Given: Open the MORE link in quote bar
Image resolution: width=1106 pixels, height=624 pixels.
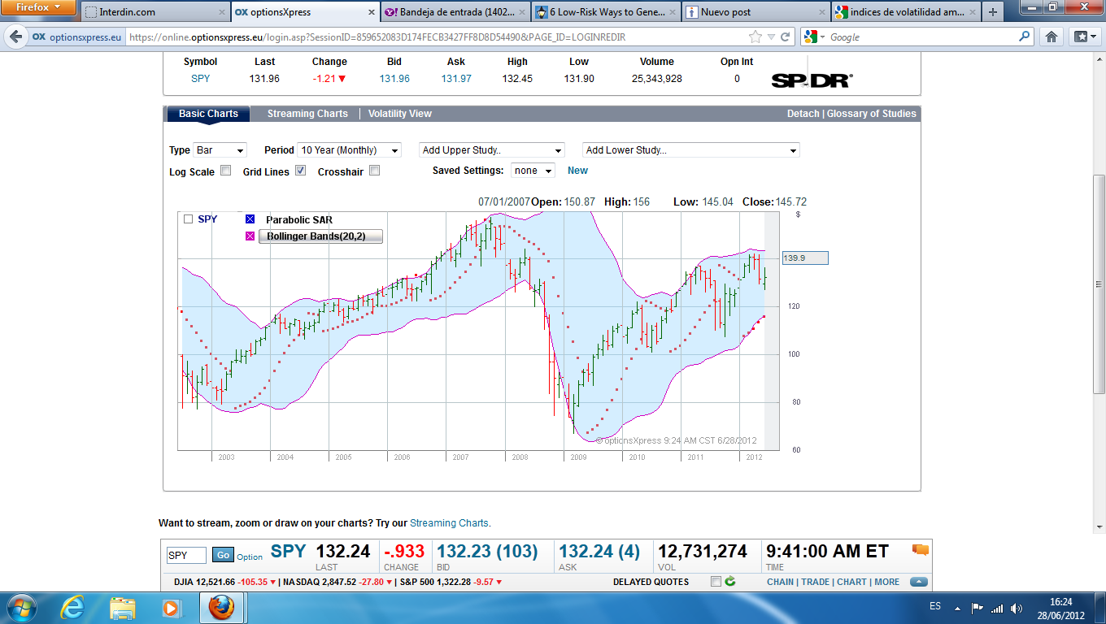Looking at the screenshot, I should [x=887, y=582].
